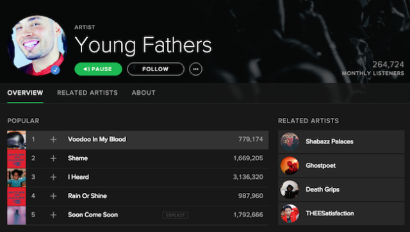
Task: Click Soon Come Soon album artwork
Action: coord(17,215)
